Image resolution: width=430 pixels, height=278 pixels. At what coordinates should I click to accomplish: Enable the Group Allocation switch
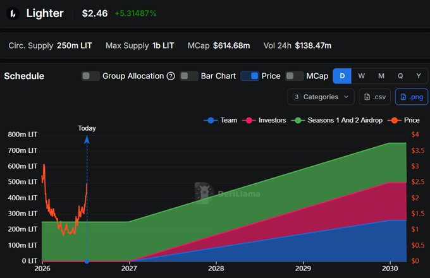(x=90, y=76)
